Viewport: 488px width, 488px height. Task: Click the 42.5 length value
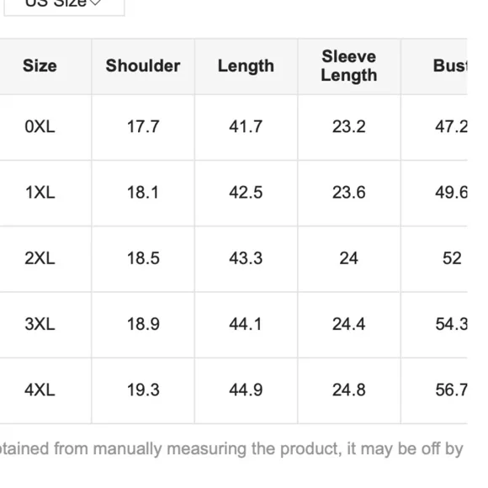246,193
